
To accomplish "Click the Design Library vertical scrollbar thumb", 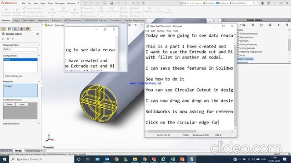I will point(289,45).
